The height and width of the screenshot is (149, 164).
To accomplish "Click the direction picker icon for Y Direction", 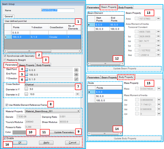I will (x=76, y=79).
